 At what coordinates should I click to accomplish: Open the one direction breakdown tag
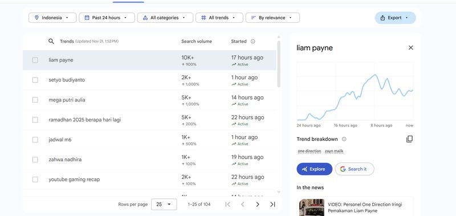(310, 151)
